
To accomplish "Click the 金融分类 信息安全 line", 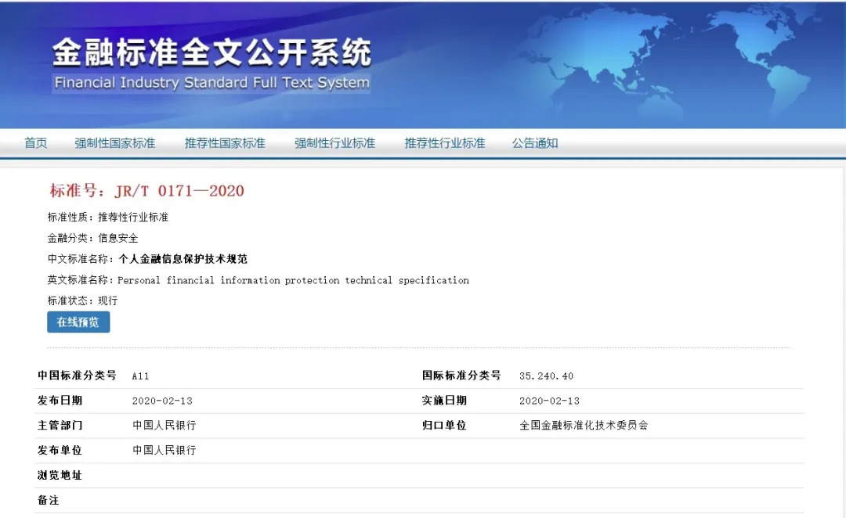I will pos(92,238).
